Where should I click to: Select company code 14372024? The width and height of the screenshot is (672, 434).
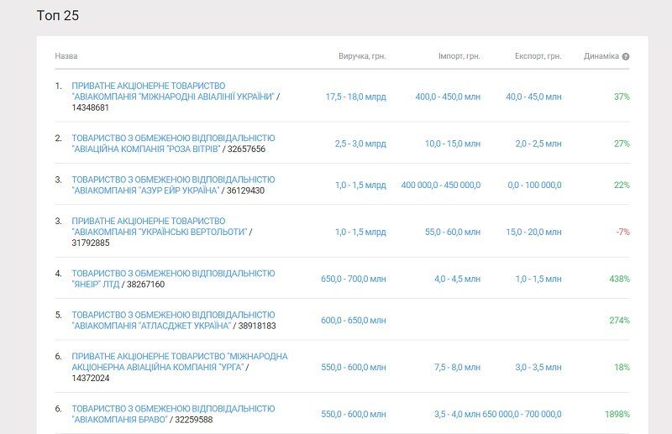click(x=91, y=379)
